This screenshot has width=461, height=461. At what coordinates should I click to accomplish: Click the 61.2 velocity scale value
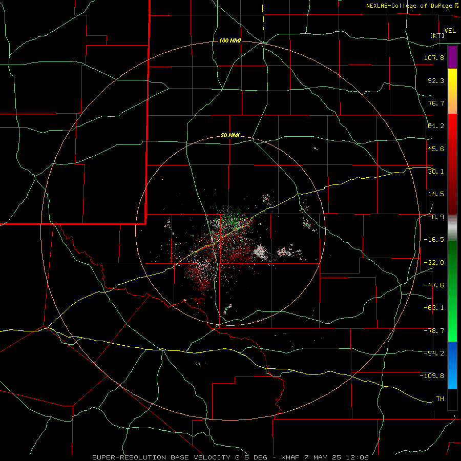436,126
